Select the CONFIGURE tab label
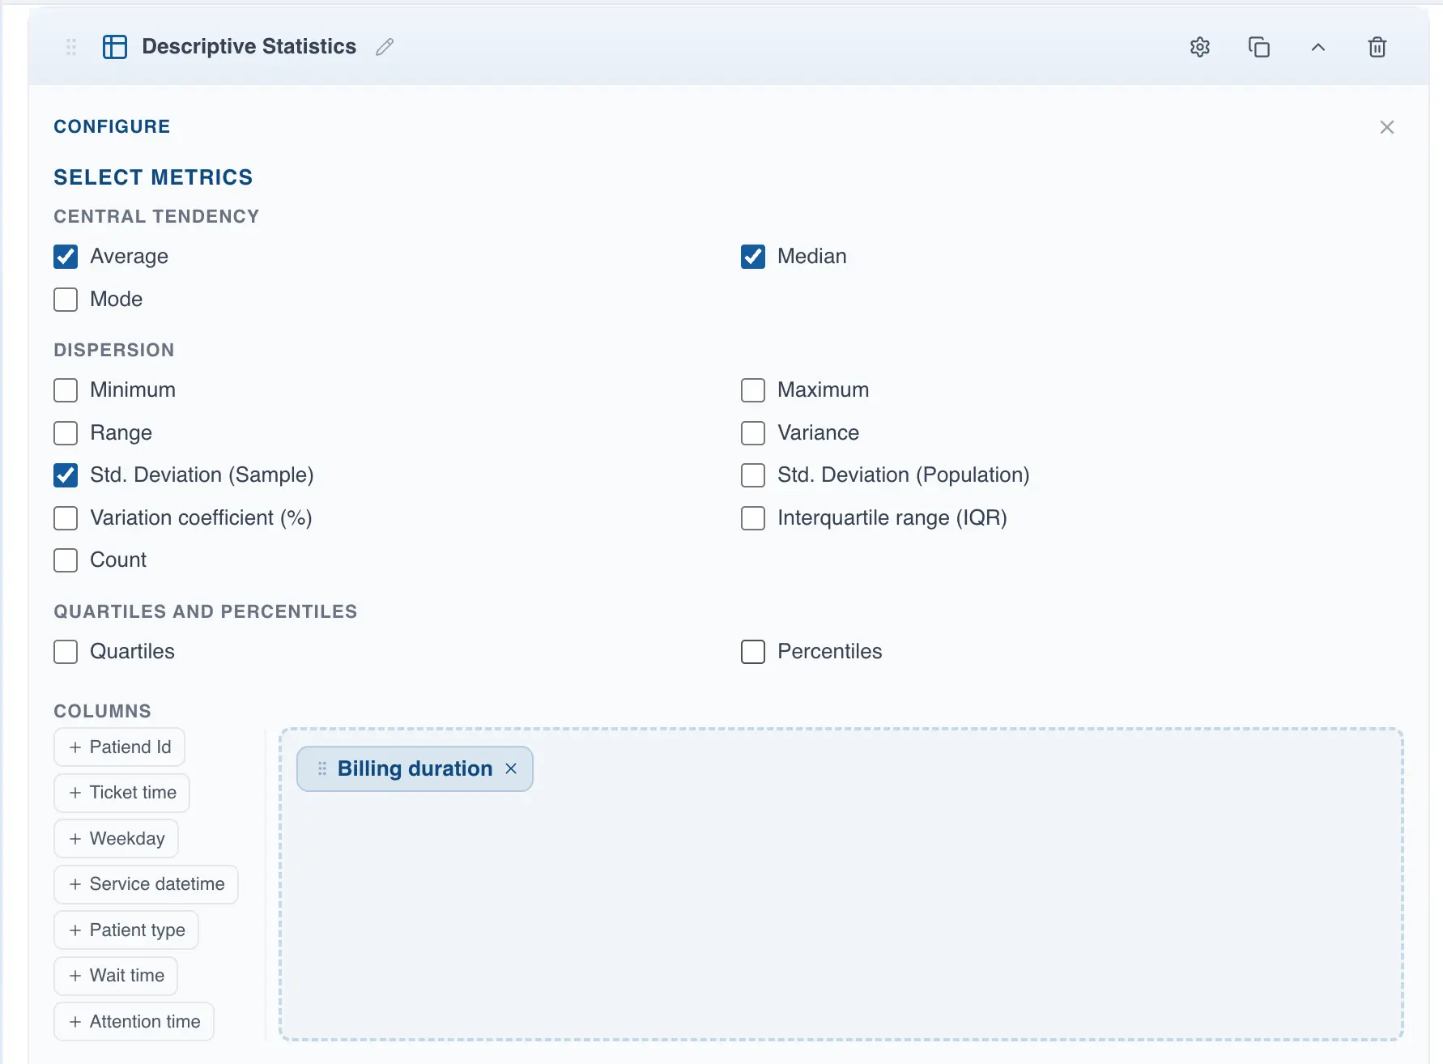 coord(112,126)
